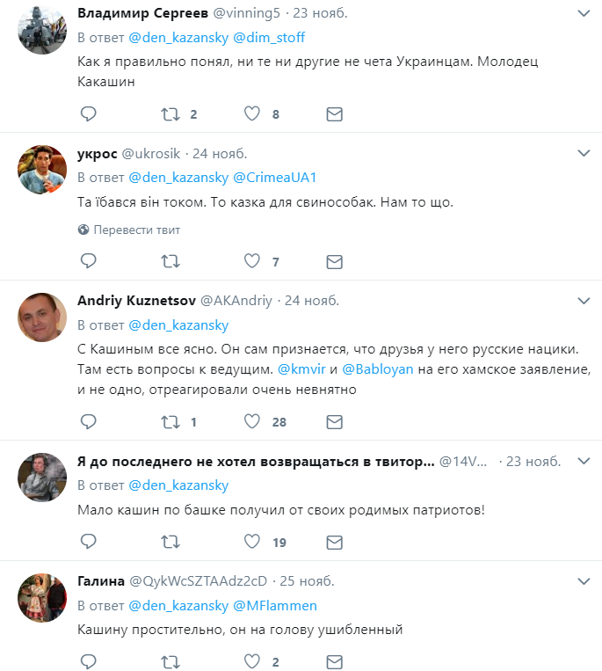
Task: Open more options for Владимир Сергеев's tweet
Action: pyautogui.click(x=583, y=13)
